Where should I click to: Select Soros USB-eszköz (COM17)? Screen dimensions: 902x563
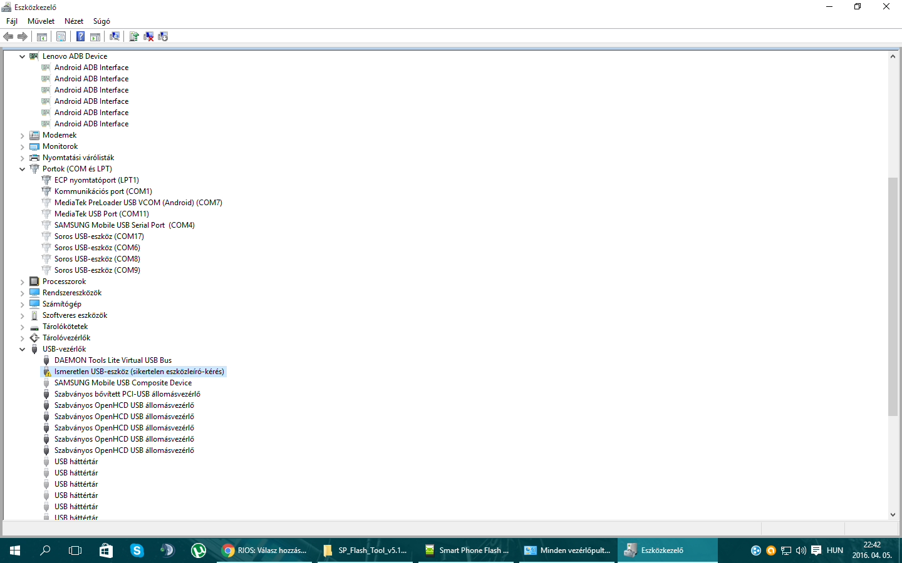(99, 236)
